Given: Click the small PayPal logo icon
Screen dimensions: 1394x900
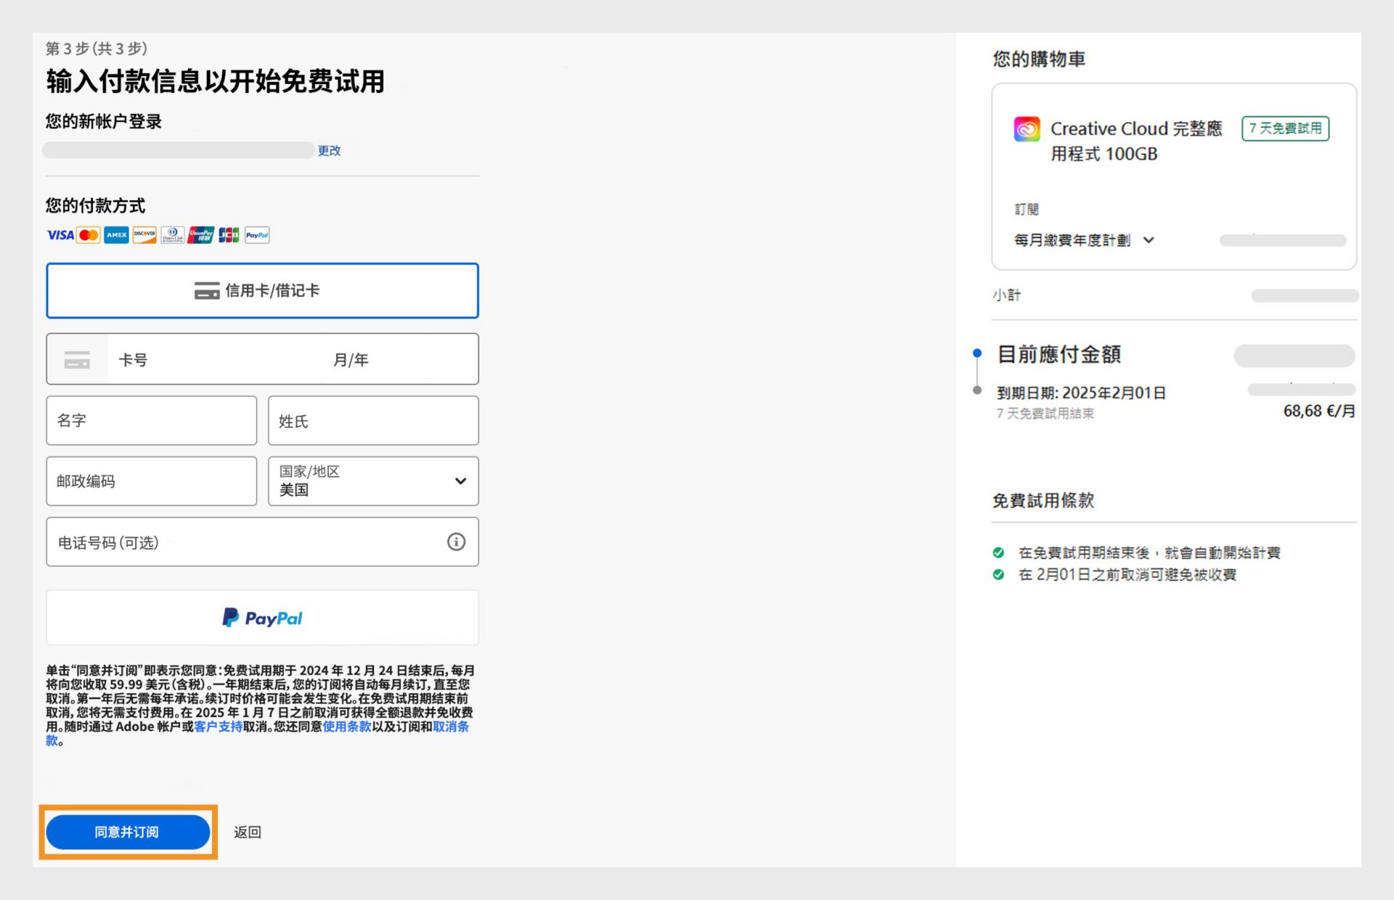Looking at the screenshot, I should [257, 235].
